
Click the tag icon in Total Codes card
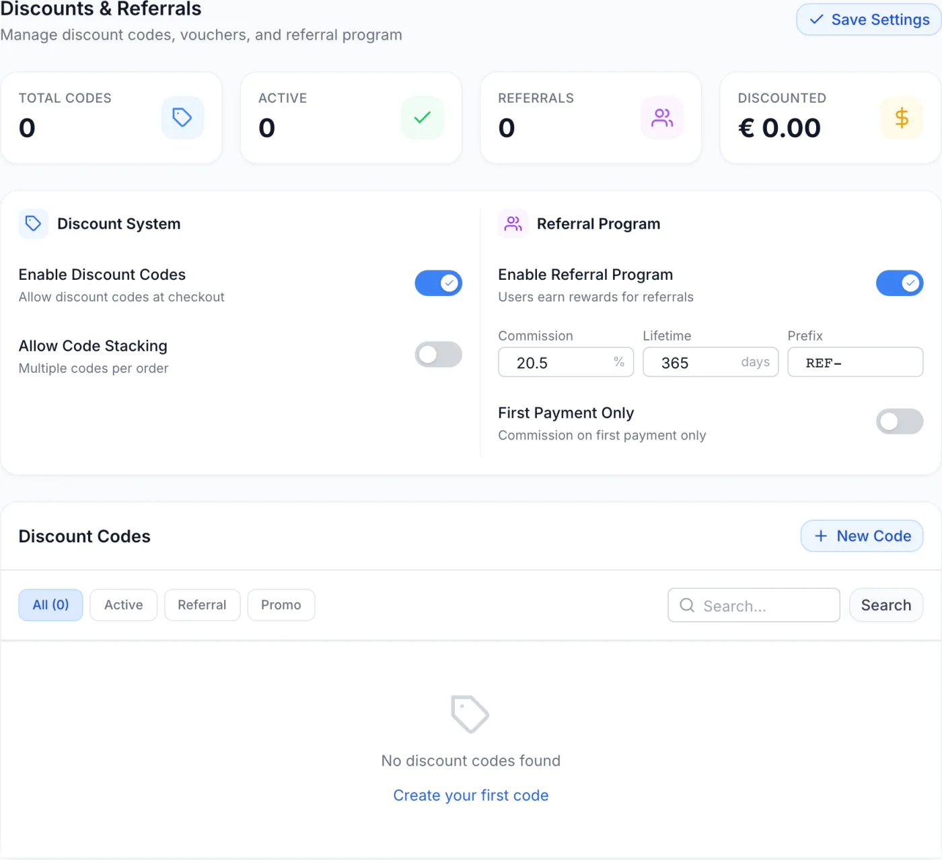[x=182, y=118]
